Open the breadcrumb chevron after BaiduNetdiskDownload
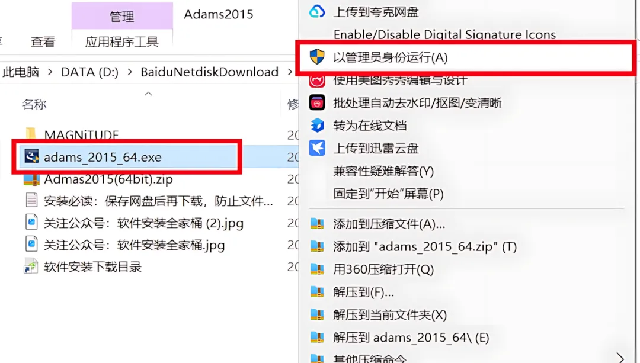This screenshot has height=363, width=640. point(290,72)
